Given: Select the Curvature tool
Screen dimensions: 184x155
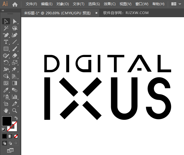Looking at the screenshot, I should (15, 35).
